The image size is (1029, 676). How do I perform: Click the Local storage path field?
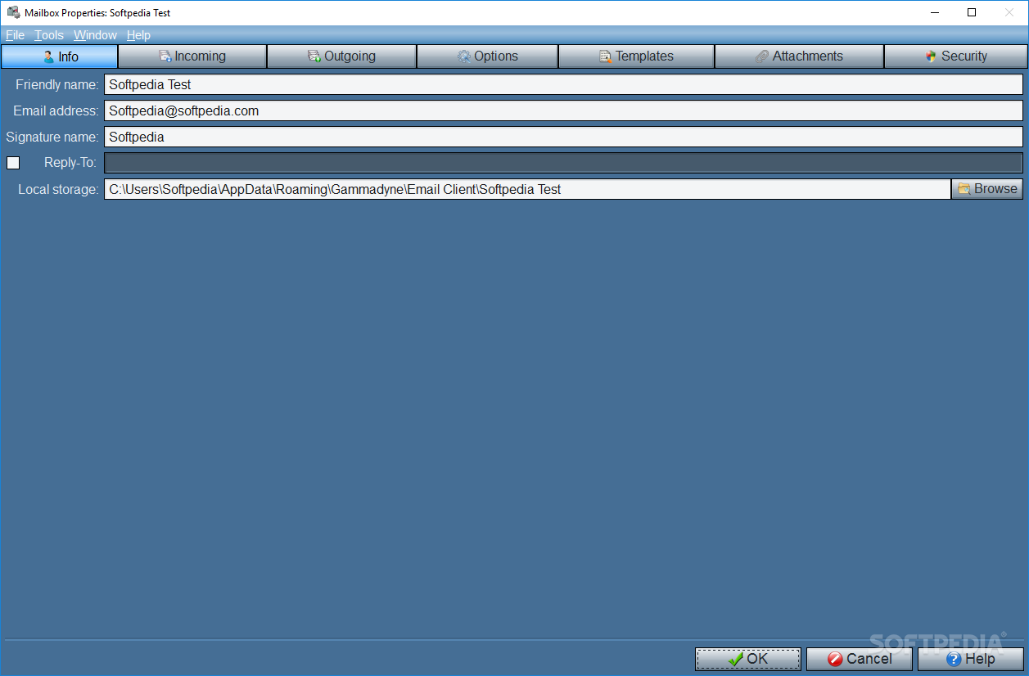527,189
